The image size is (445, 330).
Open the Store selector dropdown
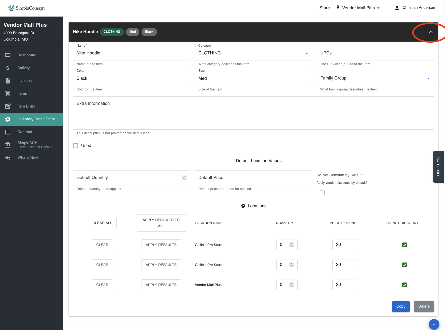(x=357, y=8)
